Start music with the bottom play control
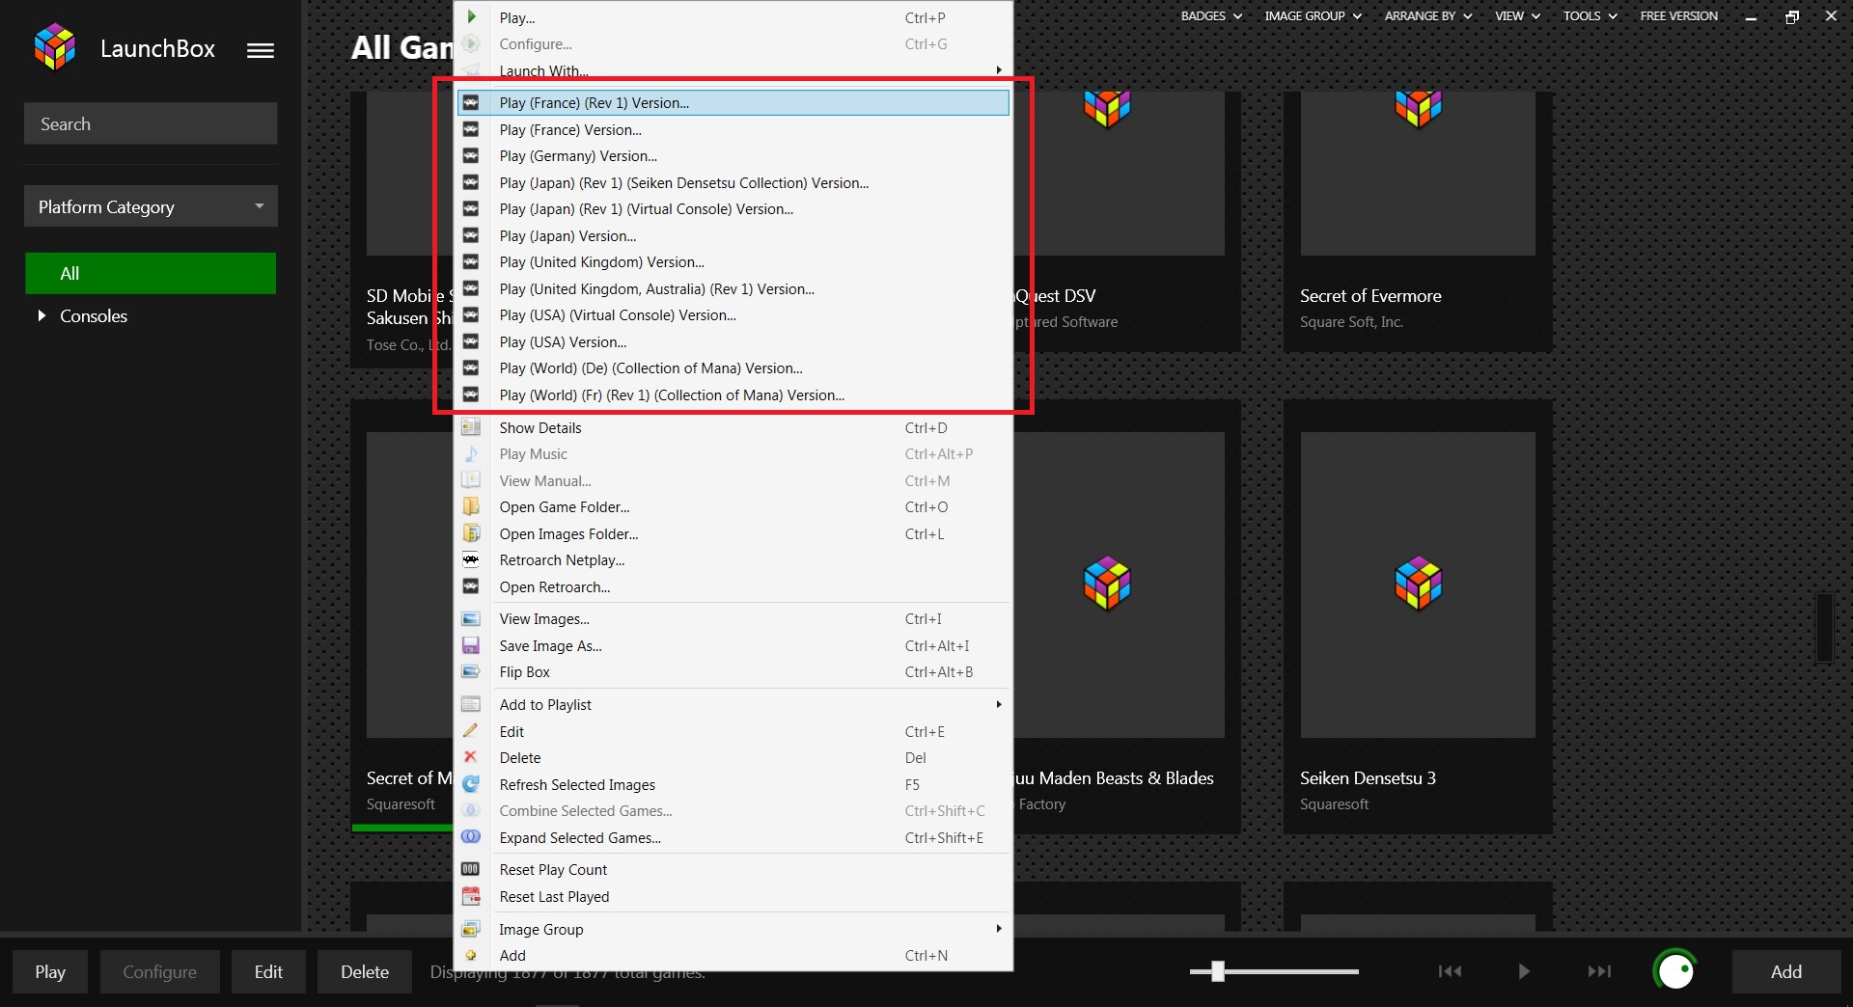Screen dimensions: 1853x1007 1524,971
